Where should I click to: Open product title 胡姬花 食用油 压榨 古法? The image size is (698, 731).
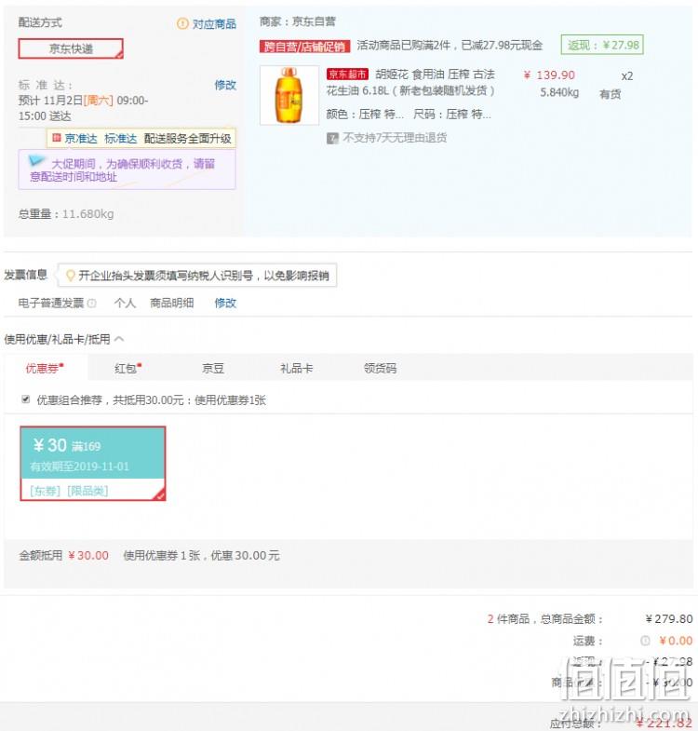(x=435, y=74)
